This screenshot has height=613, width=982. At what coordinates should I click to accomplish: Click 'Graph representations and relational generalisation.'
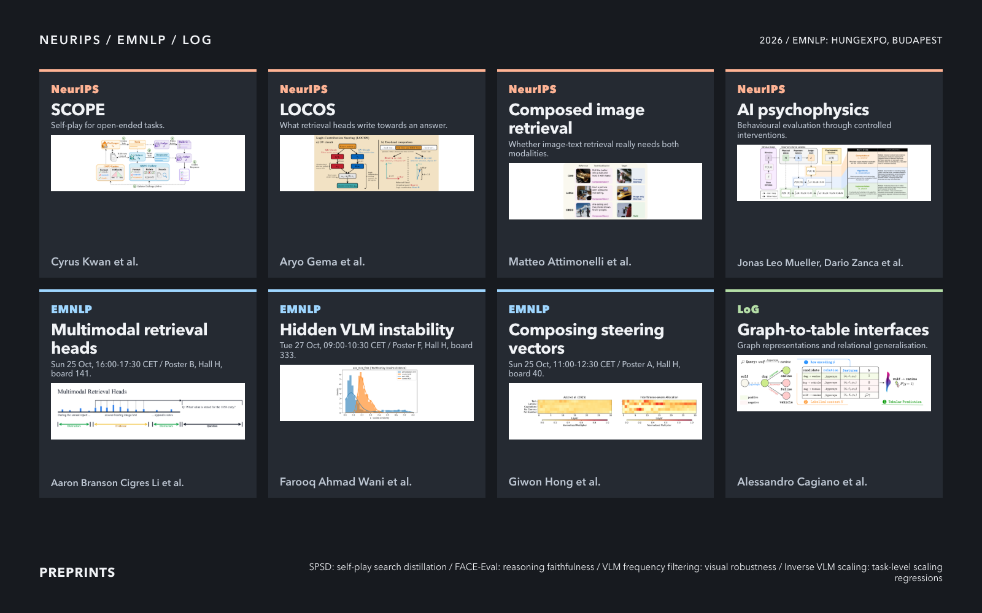832,346
